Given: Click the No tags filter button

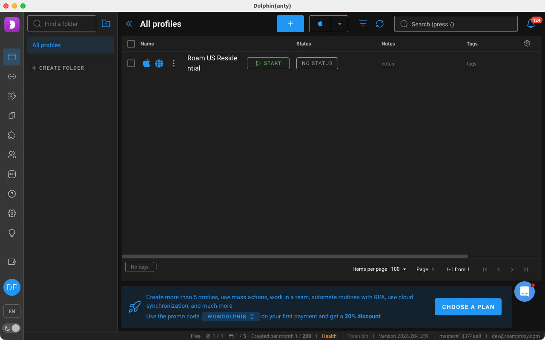Looking at the screenshot, I should point(140,267).
